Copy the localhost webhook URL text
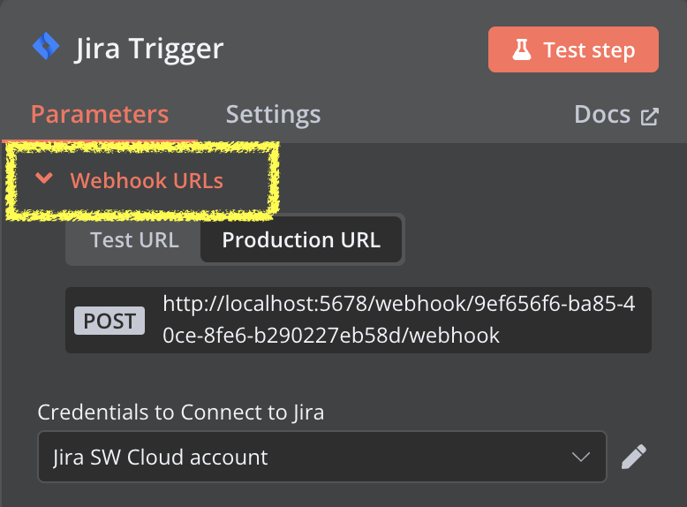The image size is (687, 507). 398,320
